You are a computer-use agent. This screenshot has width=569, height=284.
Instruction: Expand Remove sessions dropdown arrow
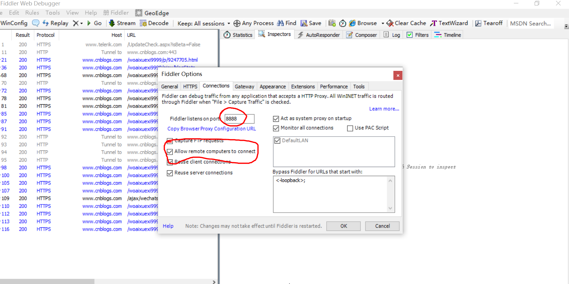[x=81, y=24]
